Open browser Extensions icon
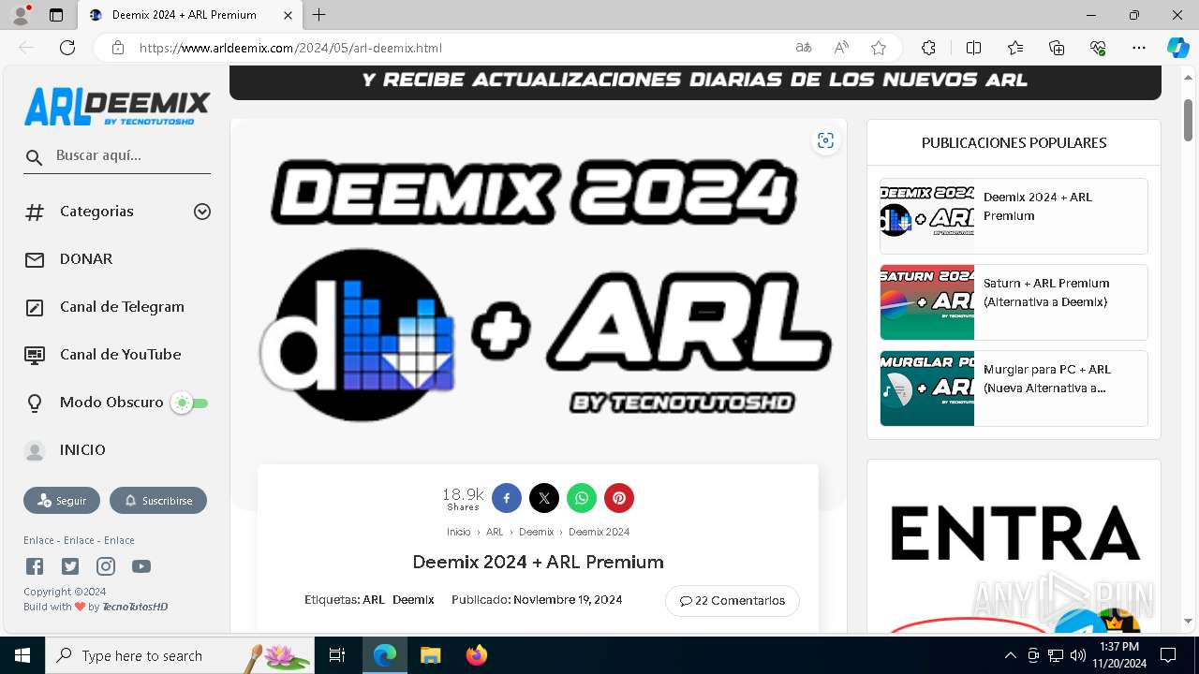Image resolution: width=1199 pixels, height=674 pixels. [928, 48]
